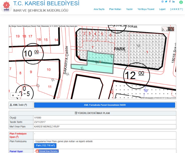Open the Plan Notları menu item

[115, 9]
